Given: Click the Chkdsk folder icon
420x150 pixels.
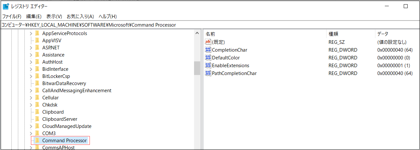Looking at the screenshot, I should pyautogui.click(x=37, y=105).
